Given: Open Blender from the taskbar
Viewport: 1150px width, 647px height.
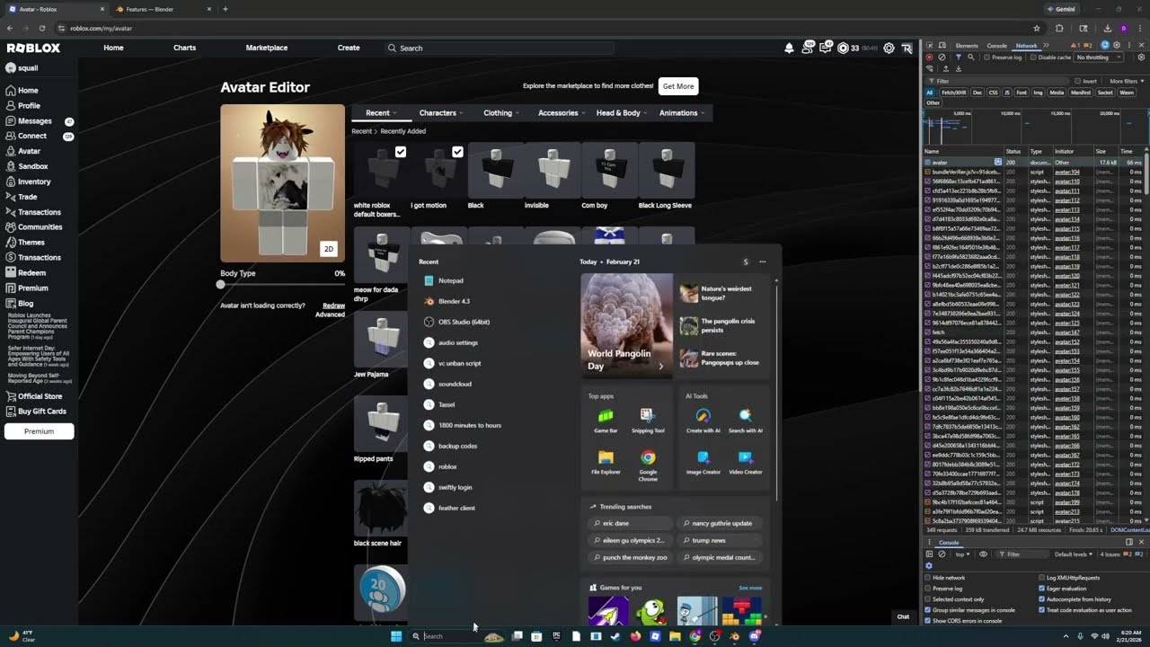Looking at the screenshot, I should pyautogui.click(x=735, y=636).
